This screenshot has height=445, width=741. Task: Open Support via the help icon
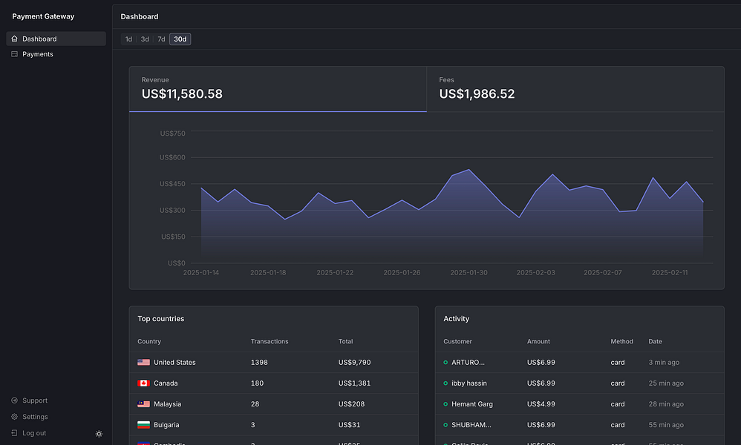coord(15,400)
